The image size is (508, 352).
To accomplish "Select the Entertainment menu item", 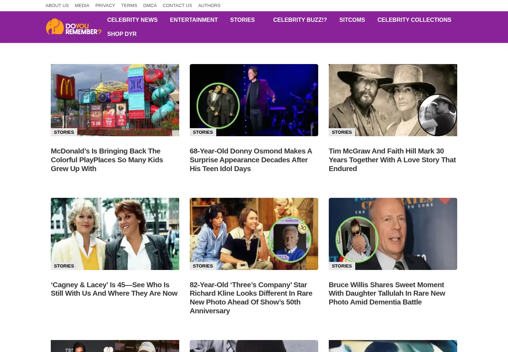I will click(x=194, y=20).
